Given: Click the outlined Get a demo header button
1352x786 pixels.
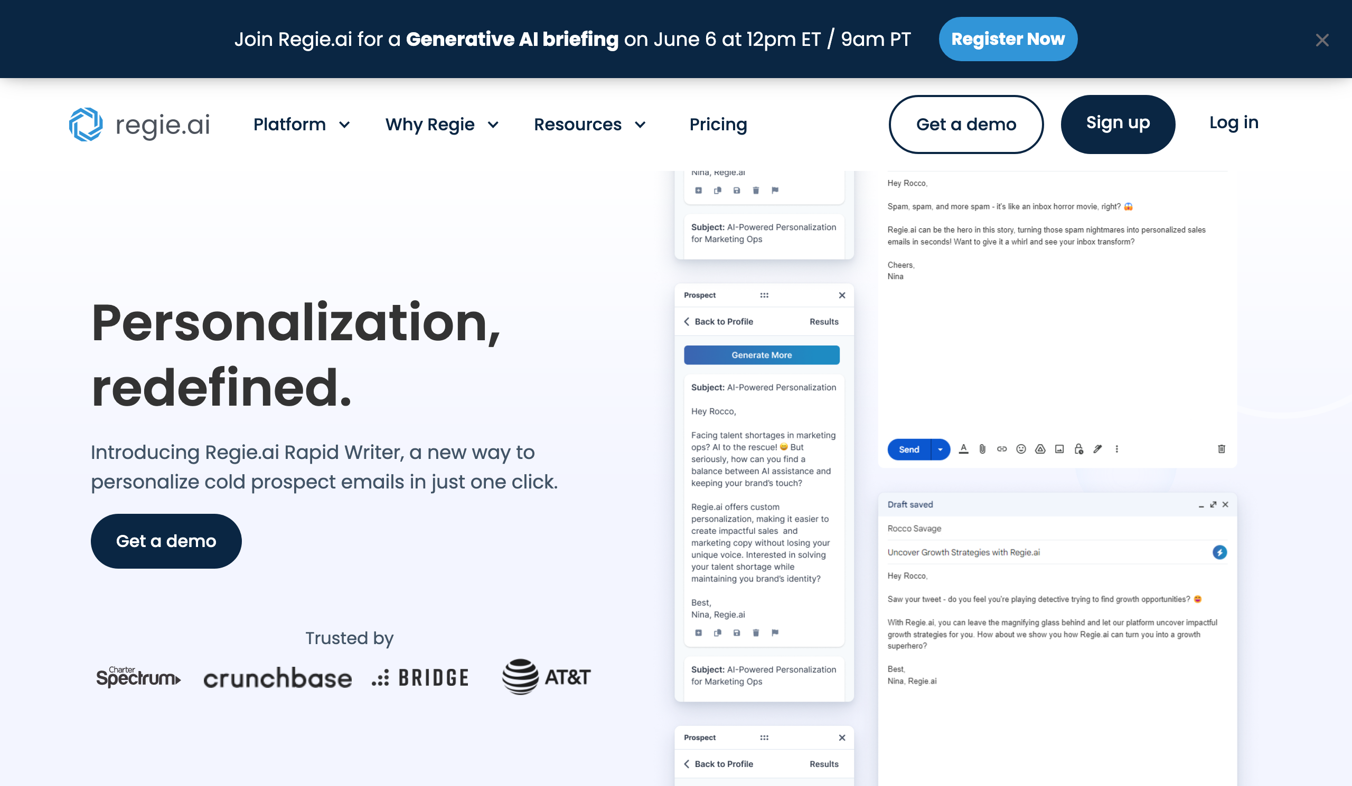Looking at the screenshot, I should click(966, 124).
